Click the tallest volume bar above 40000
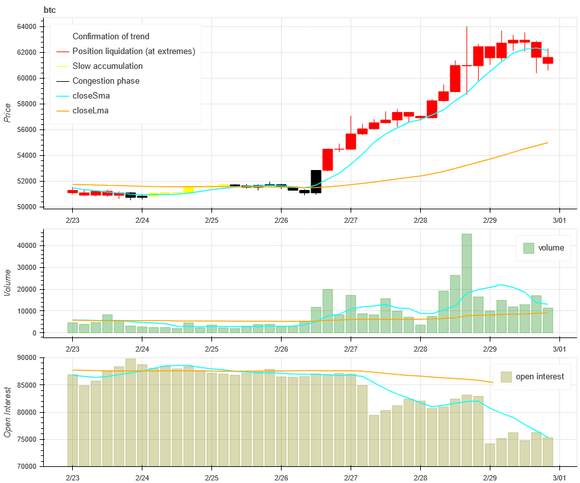This screenshot has width=580, height=483. coord(467,283)
